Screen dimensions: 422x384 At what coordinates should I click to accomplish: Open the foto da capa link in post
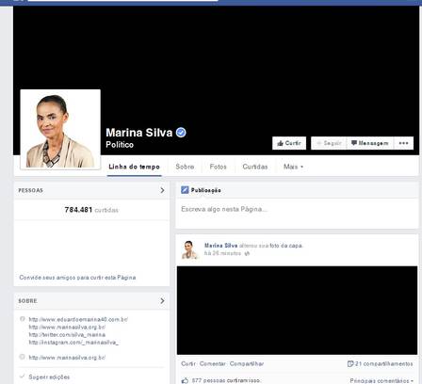click(286, 246)
